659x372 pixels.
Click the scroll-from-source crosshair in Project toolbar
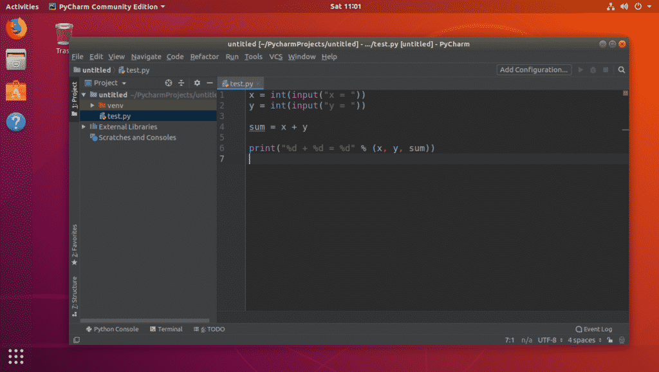coord(169,82)
